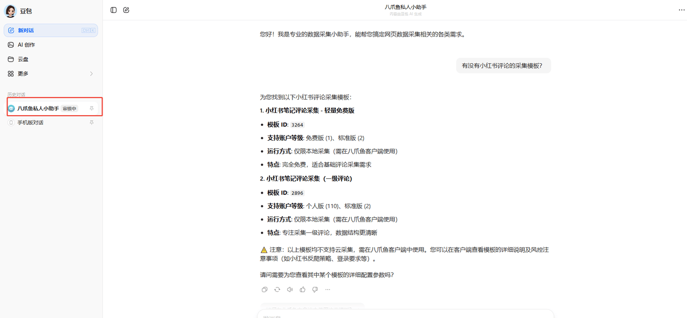Pin the 手机板对话 conversation
Viewport: 687px width, 318px height.
92,123
